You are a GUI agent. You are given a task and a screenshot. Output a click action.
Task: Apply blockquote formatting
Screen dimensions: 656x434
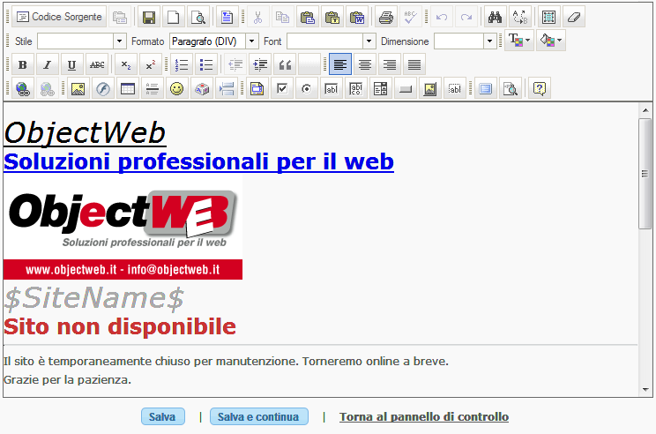(285, 64)
